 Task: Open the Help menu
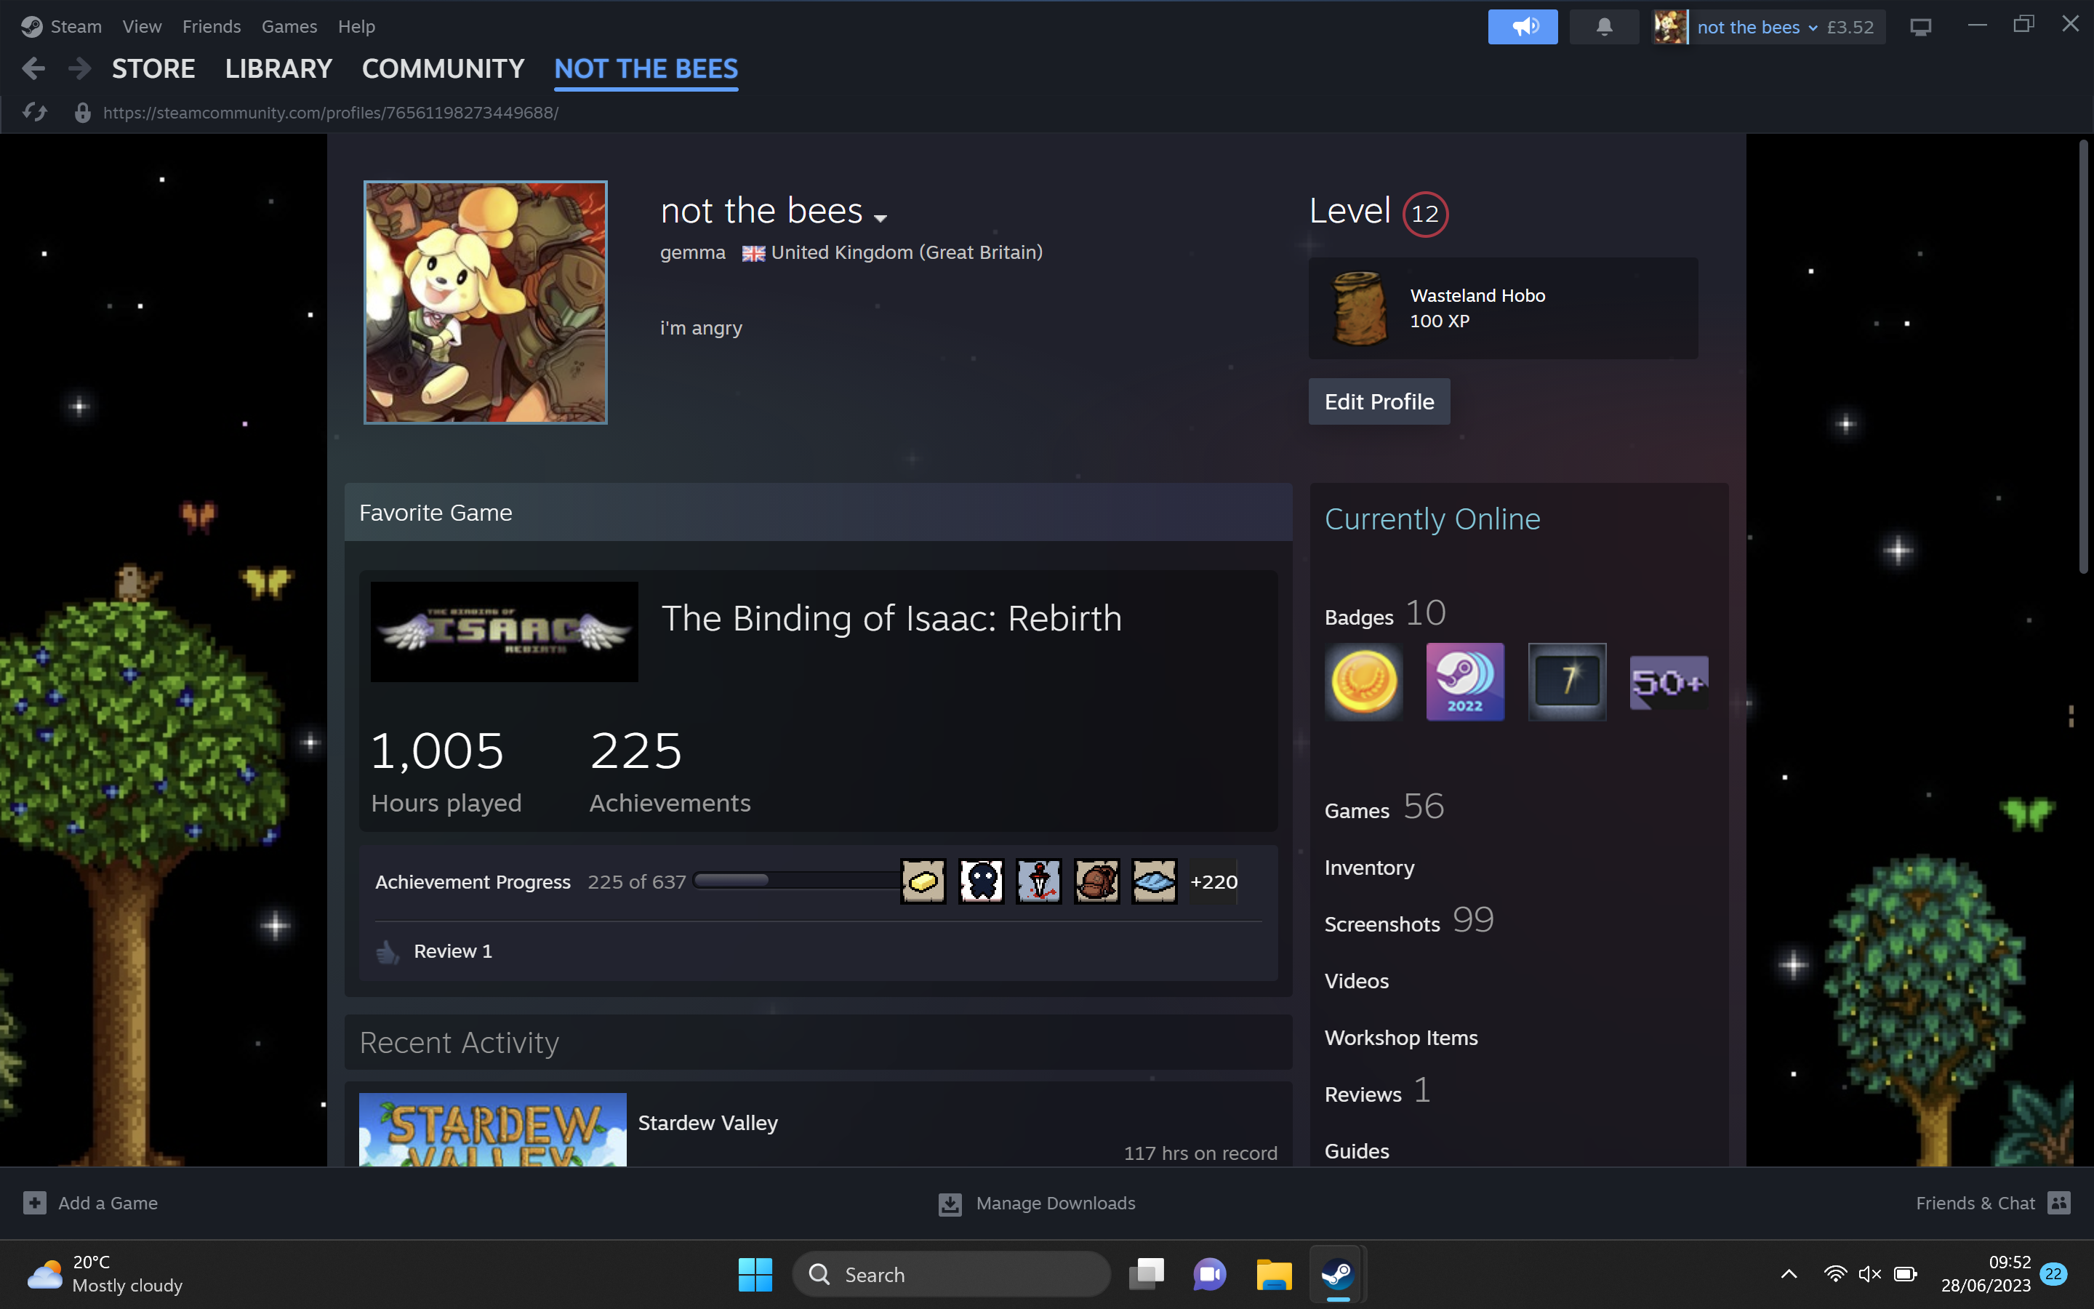[x=356, y=27]
